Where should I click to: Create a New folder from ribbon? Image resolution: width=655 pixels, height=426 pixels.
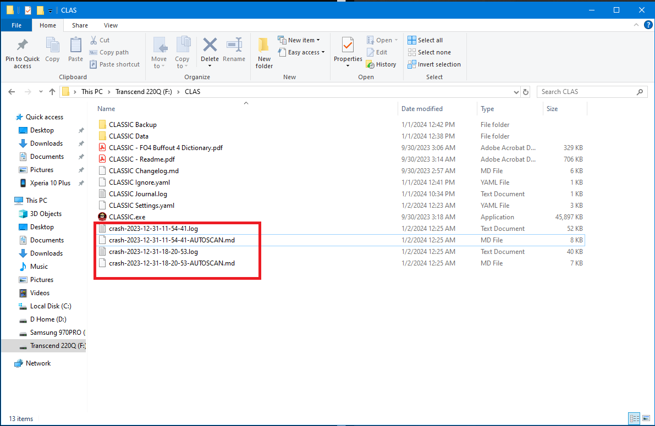tap(264, 52)
